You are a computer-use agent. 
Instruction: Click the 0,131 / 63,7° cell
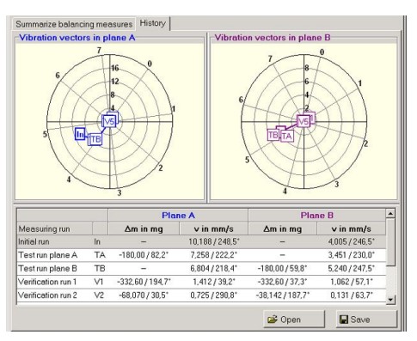[351, 295]
